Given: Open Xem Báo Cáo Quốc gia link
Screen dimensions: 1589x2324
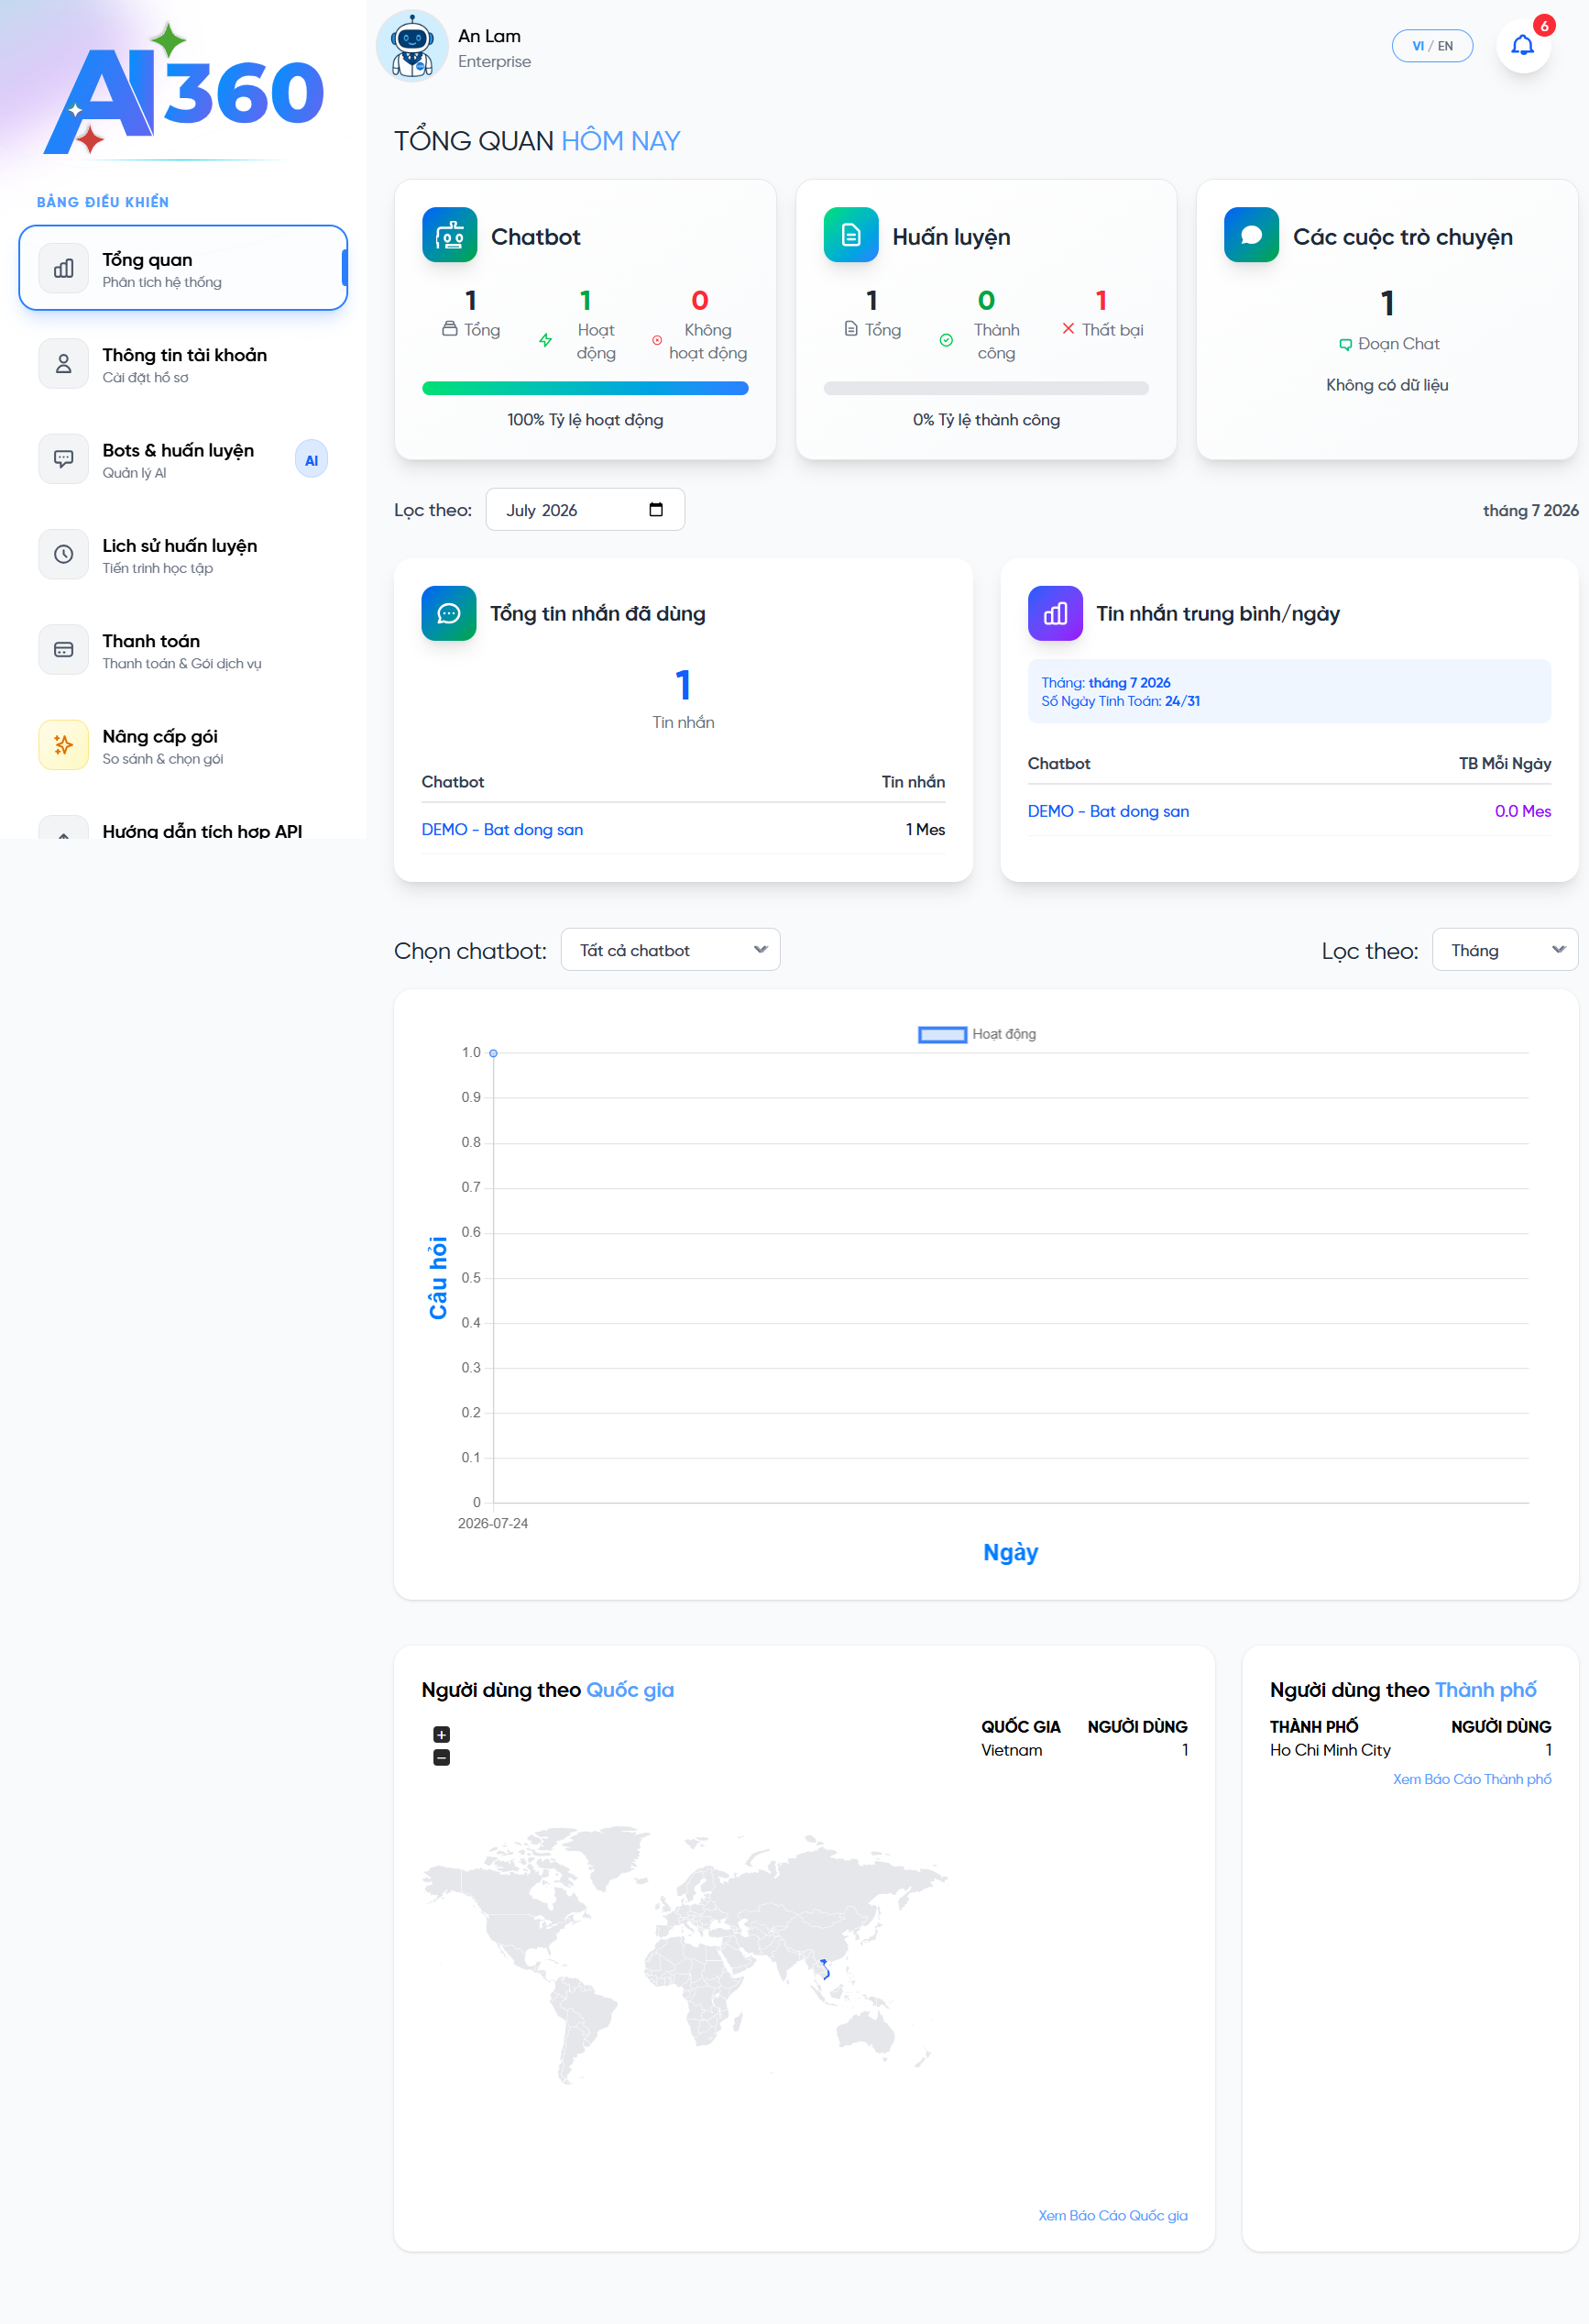Looking at the screenshot, I should click(1112, 2216).
